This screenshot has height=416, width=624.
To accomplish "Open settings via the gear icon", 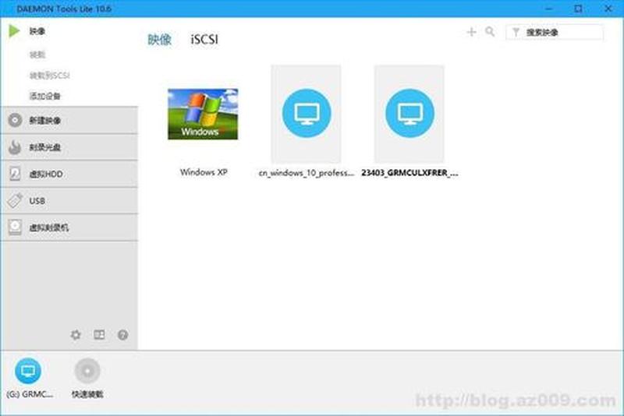I will click(x=76, y=335).
